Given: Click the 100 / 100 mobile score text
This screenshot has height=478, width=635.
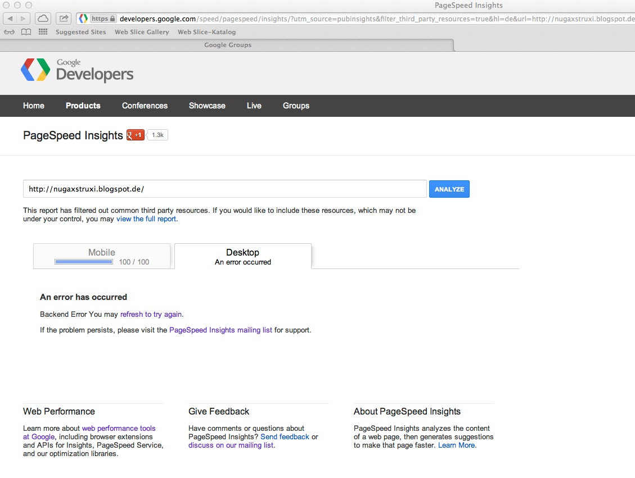Looking at the screenshot, I should tap(134, 262).
